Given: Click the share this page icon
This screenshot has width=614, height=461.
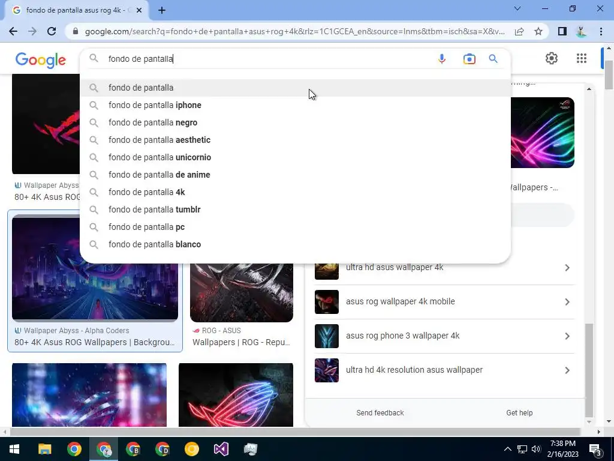Looking at the screenshot, I should 519,31.
